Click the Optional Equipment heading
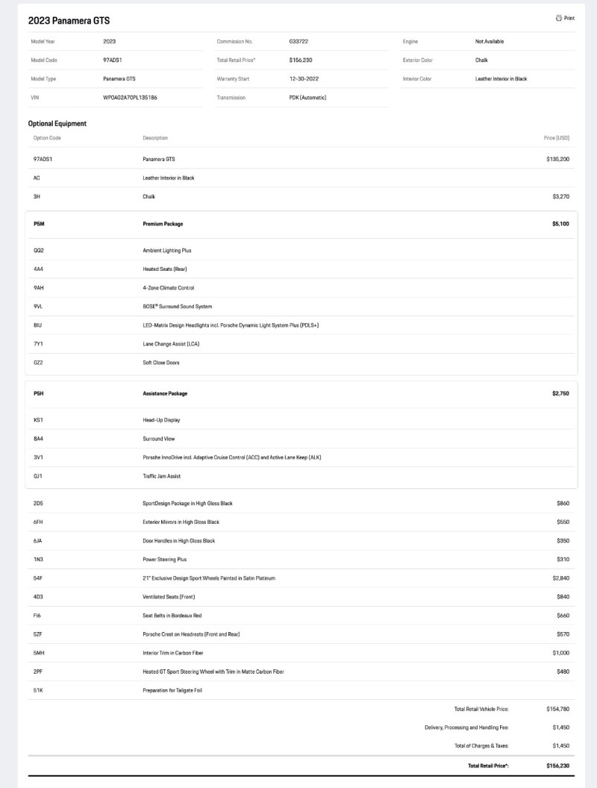This screenshot has height=788, width=597. [57, 124]
